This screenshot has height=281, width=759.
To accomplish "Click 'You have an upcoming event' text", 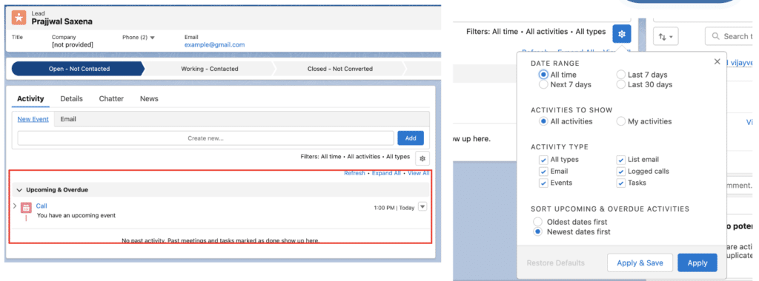I will [76, 215].
